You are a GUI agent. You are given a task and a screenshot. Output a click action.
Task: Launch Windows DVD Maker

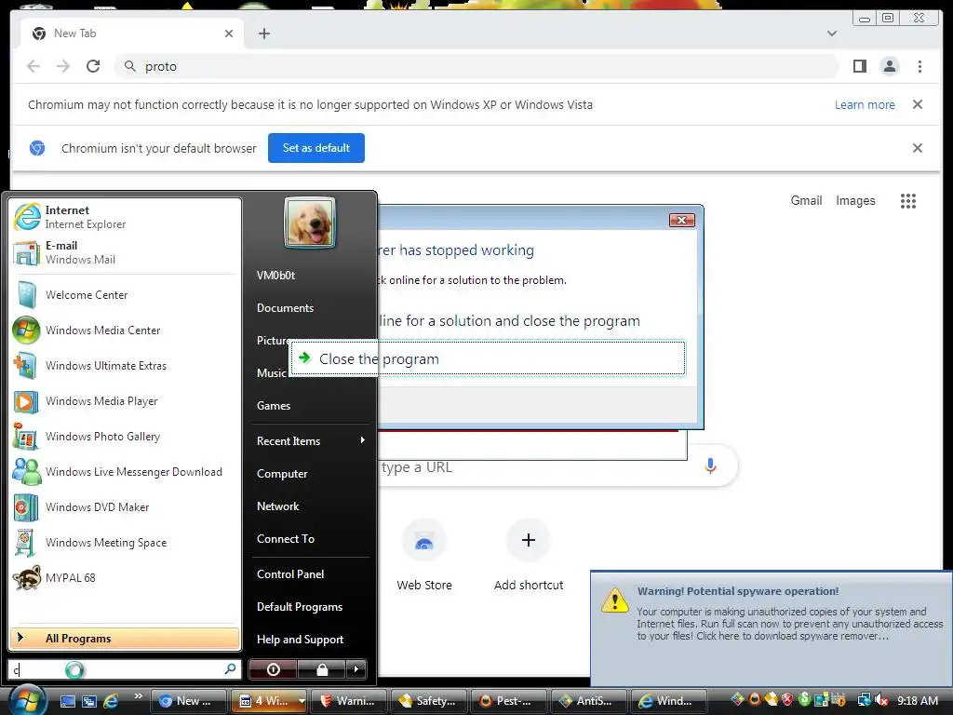click(125, 507)
